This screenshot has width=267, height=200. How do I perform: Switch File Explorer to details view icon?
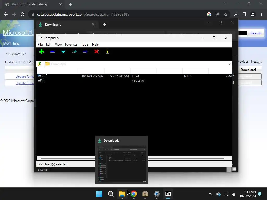coord(229,169)
